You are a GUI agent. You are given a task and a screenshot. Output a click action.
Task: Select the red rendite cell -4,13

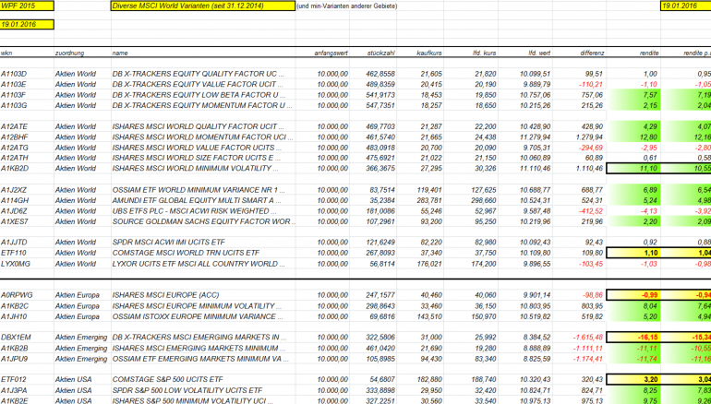[633, 211]
